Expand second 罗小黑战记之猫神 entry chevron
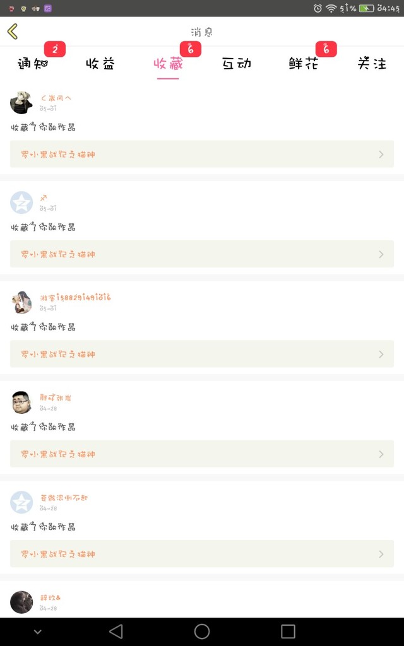This screenshot has height=646, width=404. pos(381,254)
